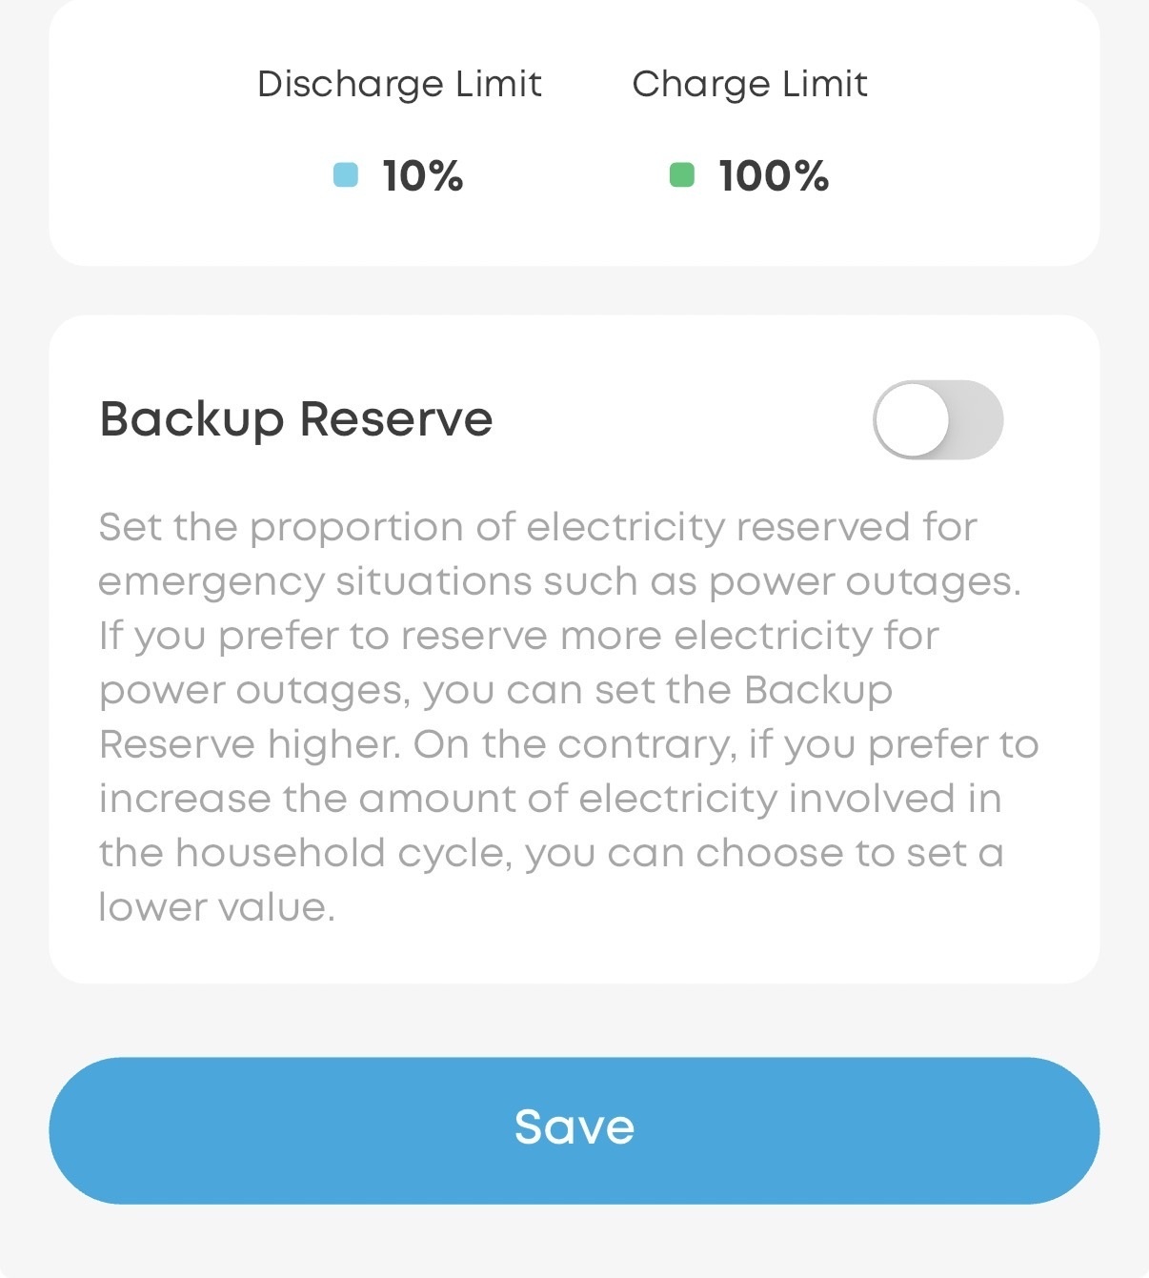Tap the Discharge Limit label
Viewport: 1149px width, 1278px height.
[399, 85]
